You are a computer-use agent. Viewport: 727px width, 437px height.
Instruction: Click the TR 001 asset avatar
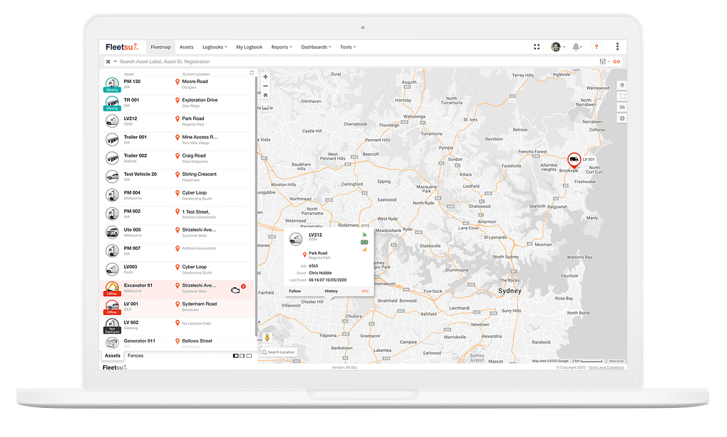(x=111, y=104)
